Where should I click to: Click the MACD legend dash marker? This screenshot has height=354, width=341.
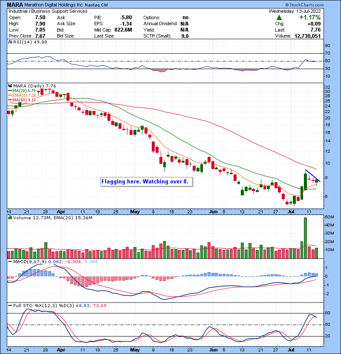click(10, 262)
